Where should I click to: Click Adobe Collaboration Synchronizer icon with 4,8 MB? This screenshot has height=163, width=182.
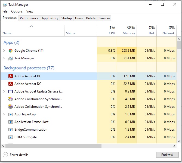pos(11,99)
